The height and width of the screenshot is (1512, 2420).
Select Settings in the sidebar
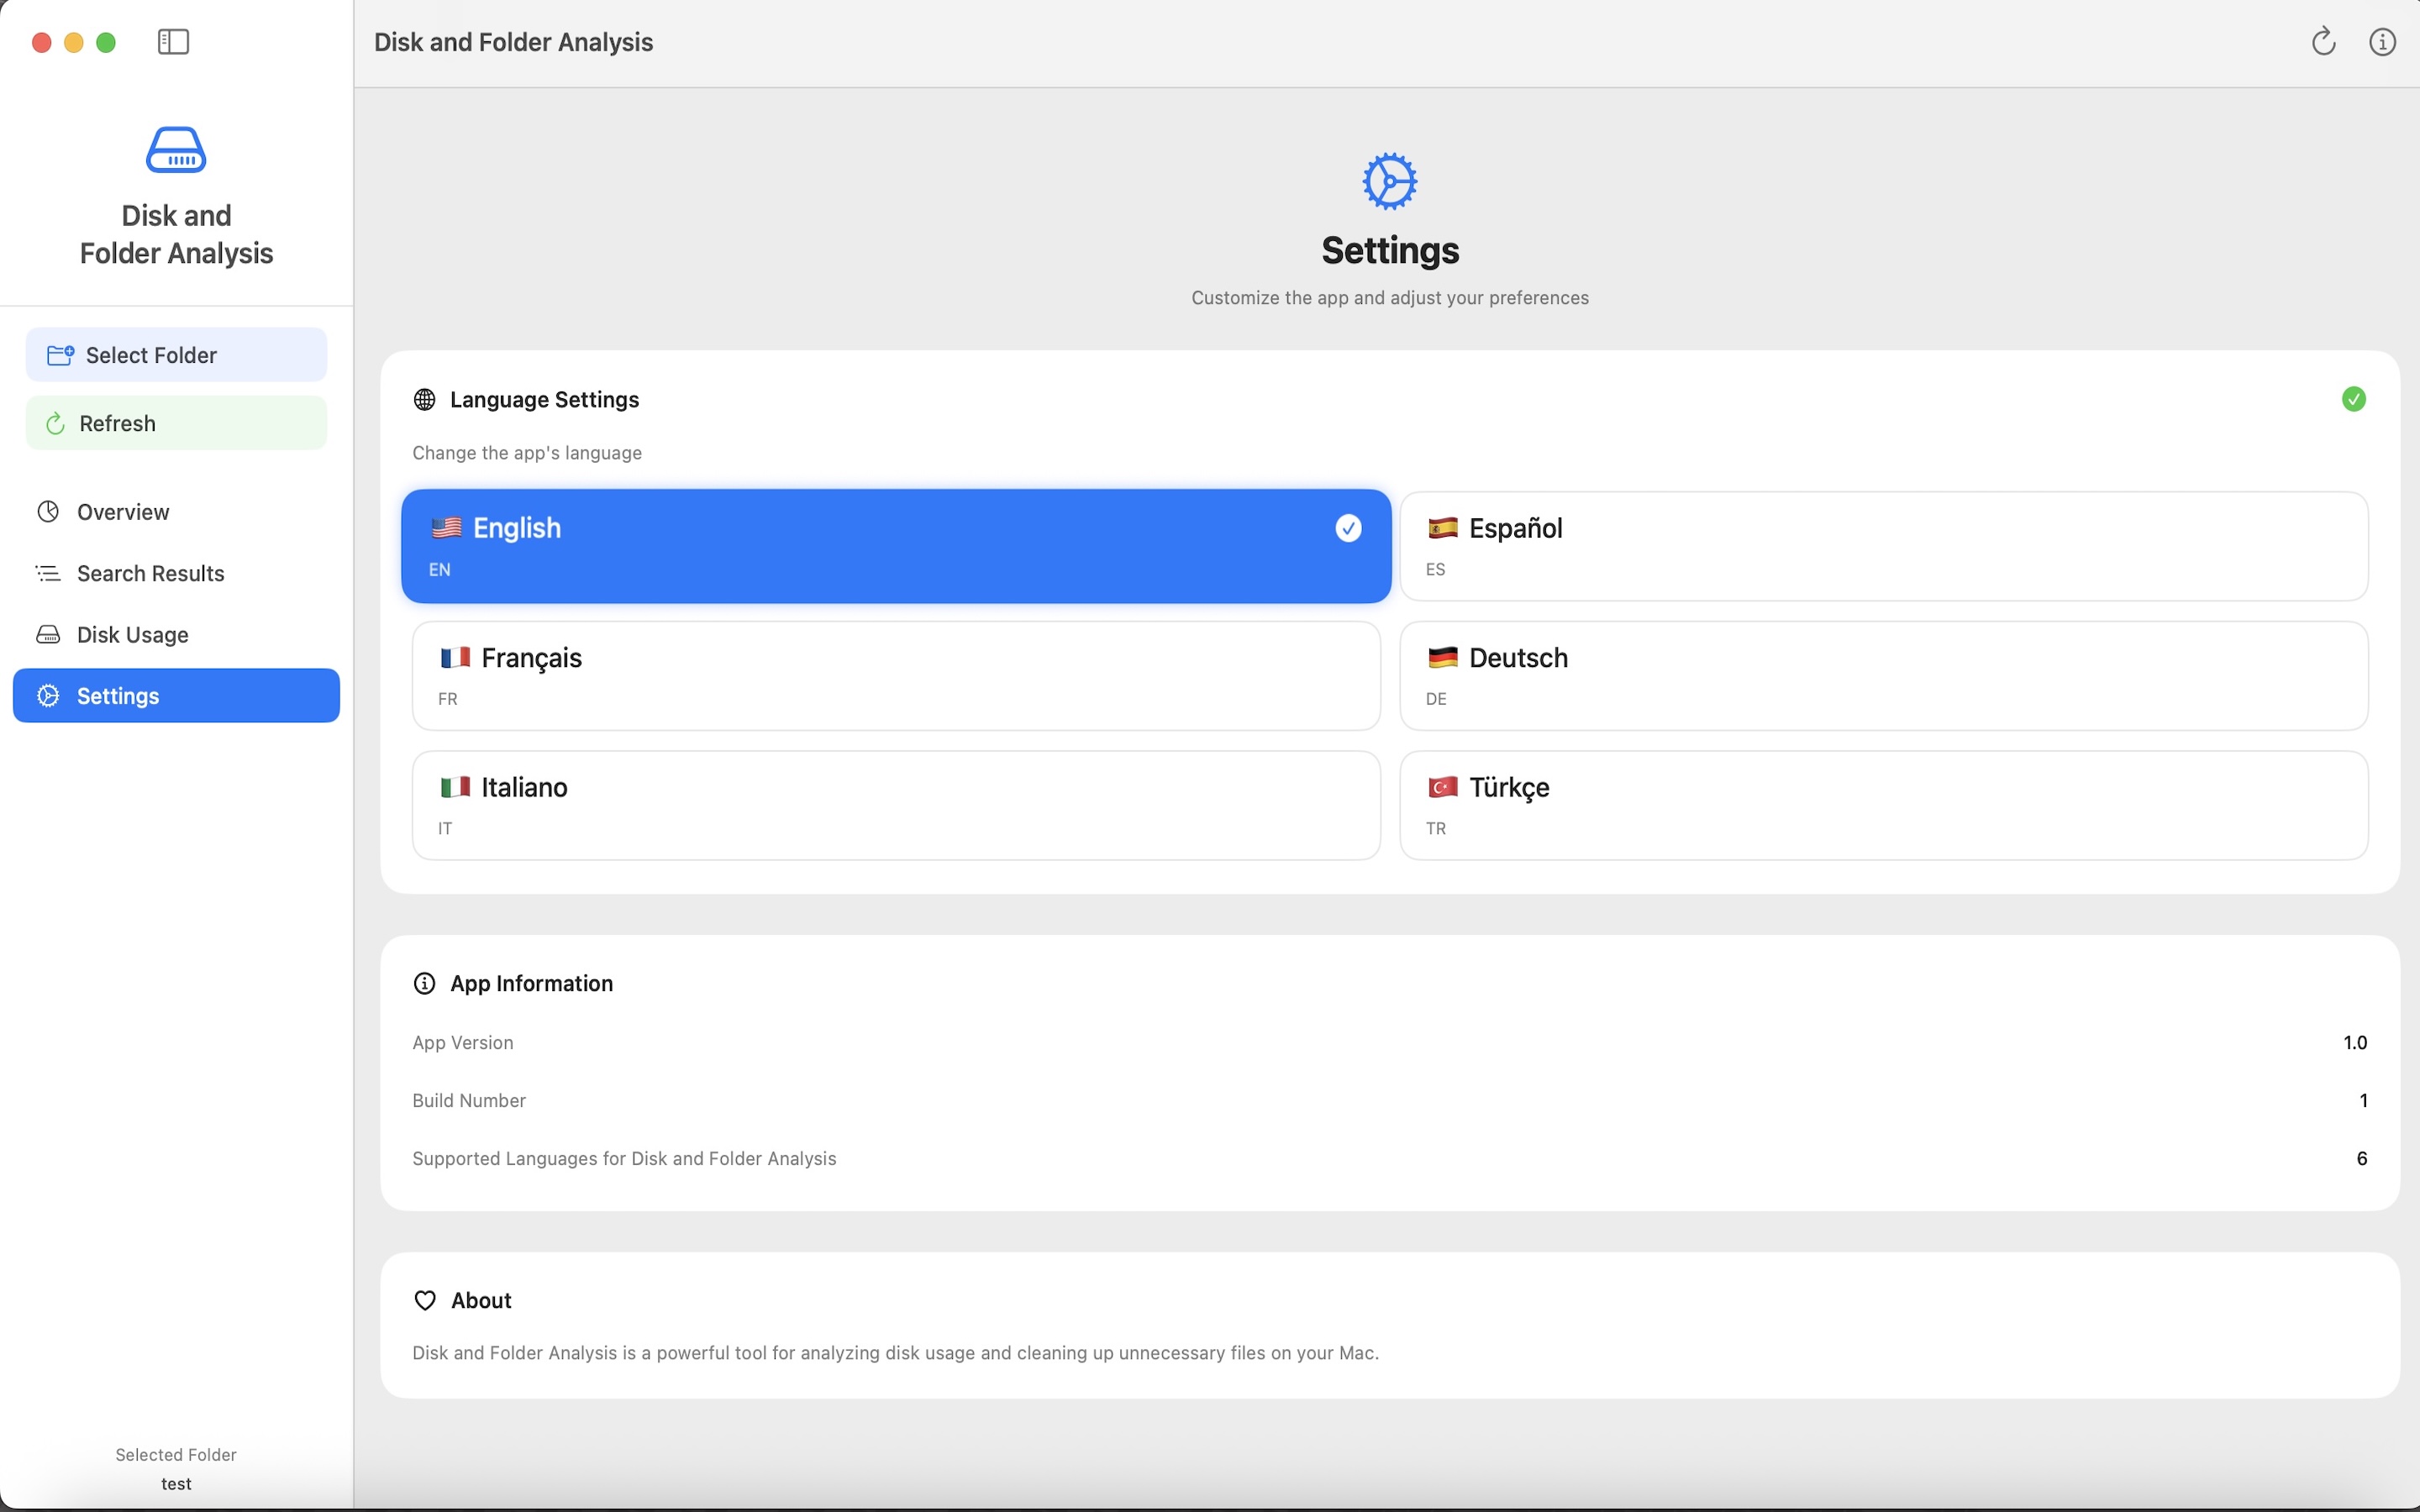click(176, 696)
